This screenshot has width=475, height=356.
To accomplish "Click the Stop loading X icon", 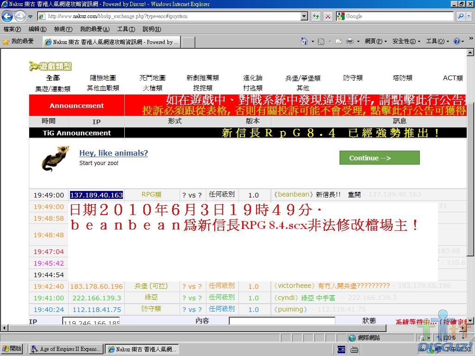I will point(327,16).
